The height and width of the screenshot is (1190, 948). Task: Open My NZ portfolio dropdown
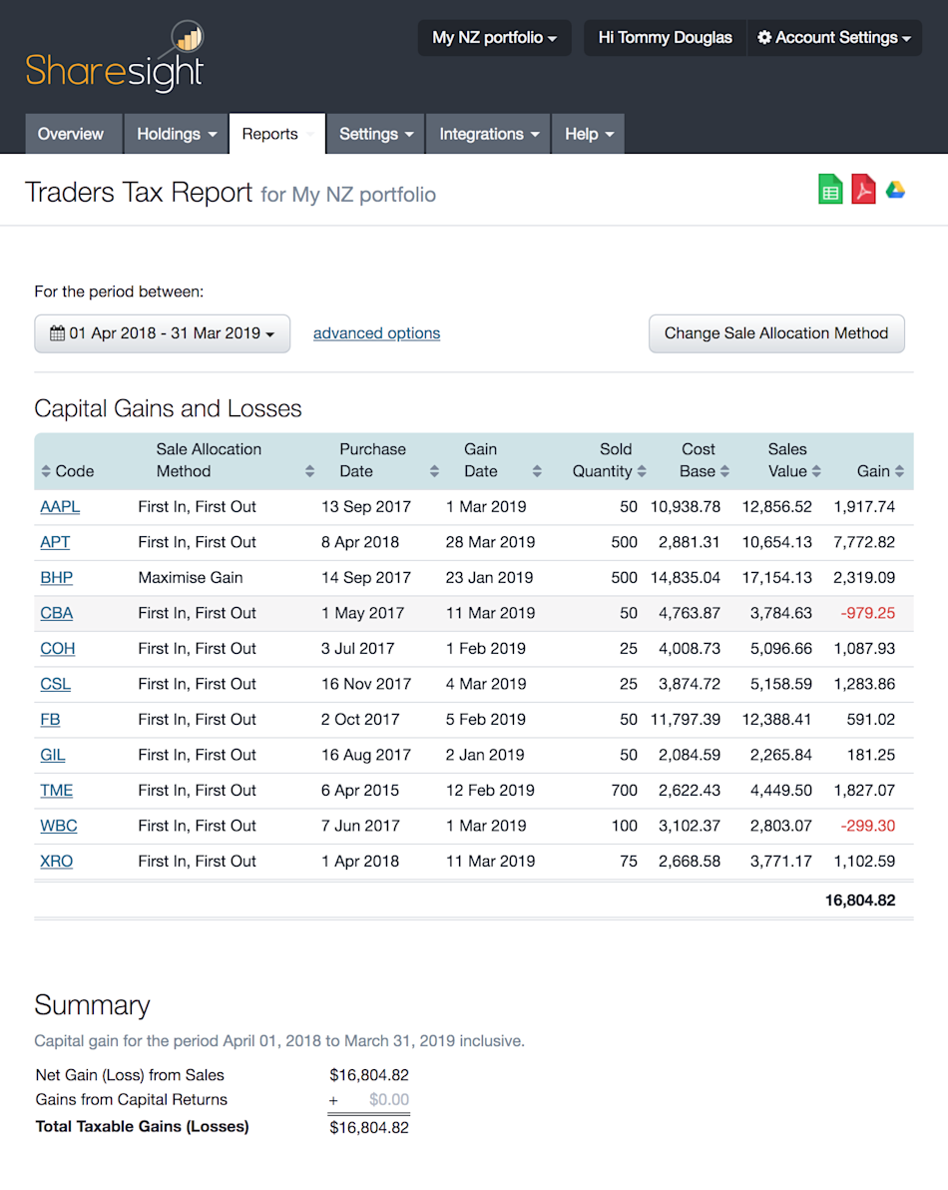click(x=495, y=38)
